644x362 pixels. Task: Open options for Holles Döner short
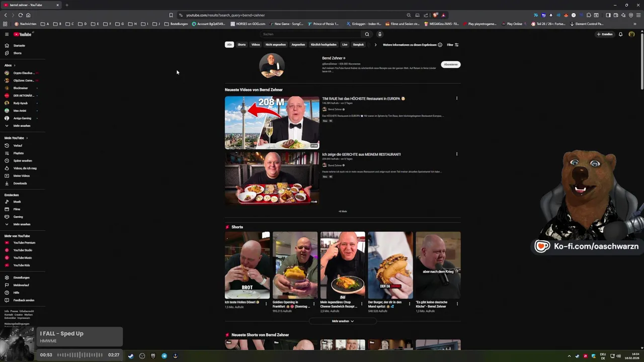point(266,304)
